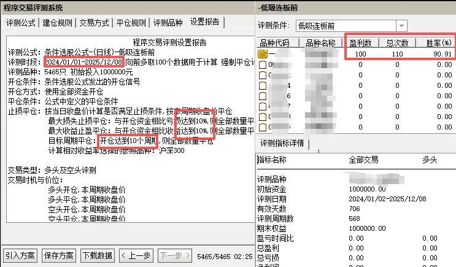Click the 多头 column heading

[430, 160]
